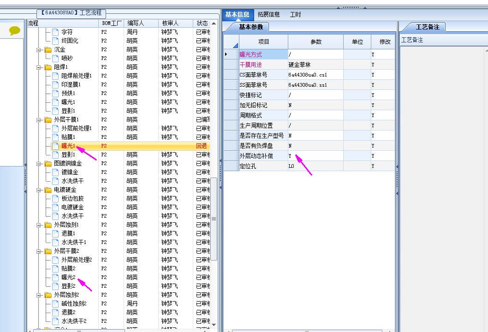
Task: Collapse the 外层蚀刻2 tree node
Action: (x=39, y=295)
